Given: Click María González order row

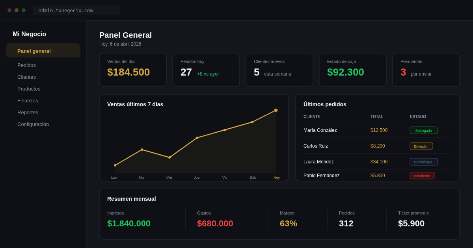Looking at the screenshot, I should pyautogui.click(x=320, y=130).
